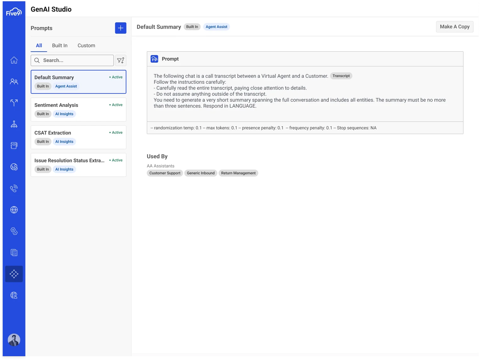This screenshot has width=480, height=360.
Task: Make a copy of Default Summary
Action: click(x=455, y=27)
